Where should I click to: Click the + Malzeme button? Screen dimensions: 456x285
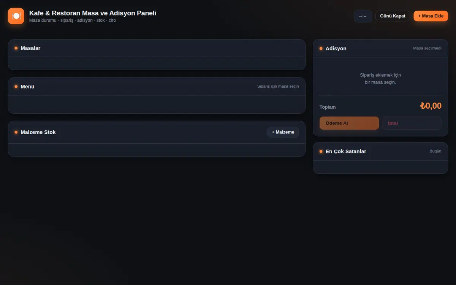tap(283, 132)
